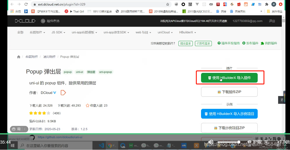Open the Apps bookmarks shortcut

click(16, 12)
